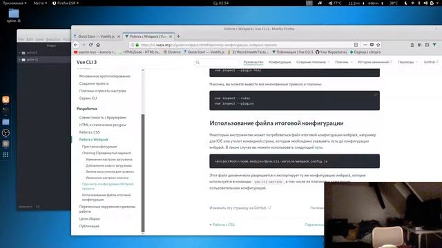Viewport: 442px width, 248px height.
Task: Open the Firefox home page icon
Action: [98, 45]
